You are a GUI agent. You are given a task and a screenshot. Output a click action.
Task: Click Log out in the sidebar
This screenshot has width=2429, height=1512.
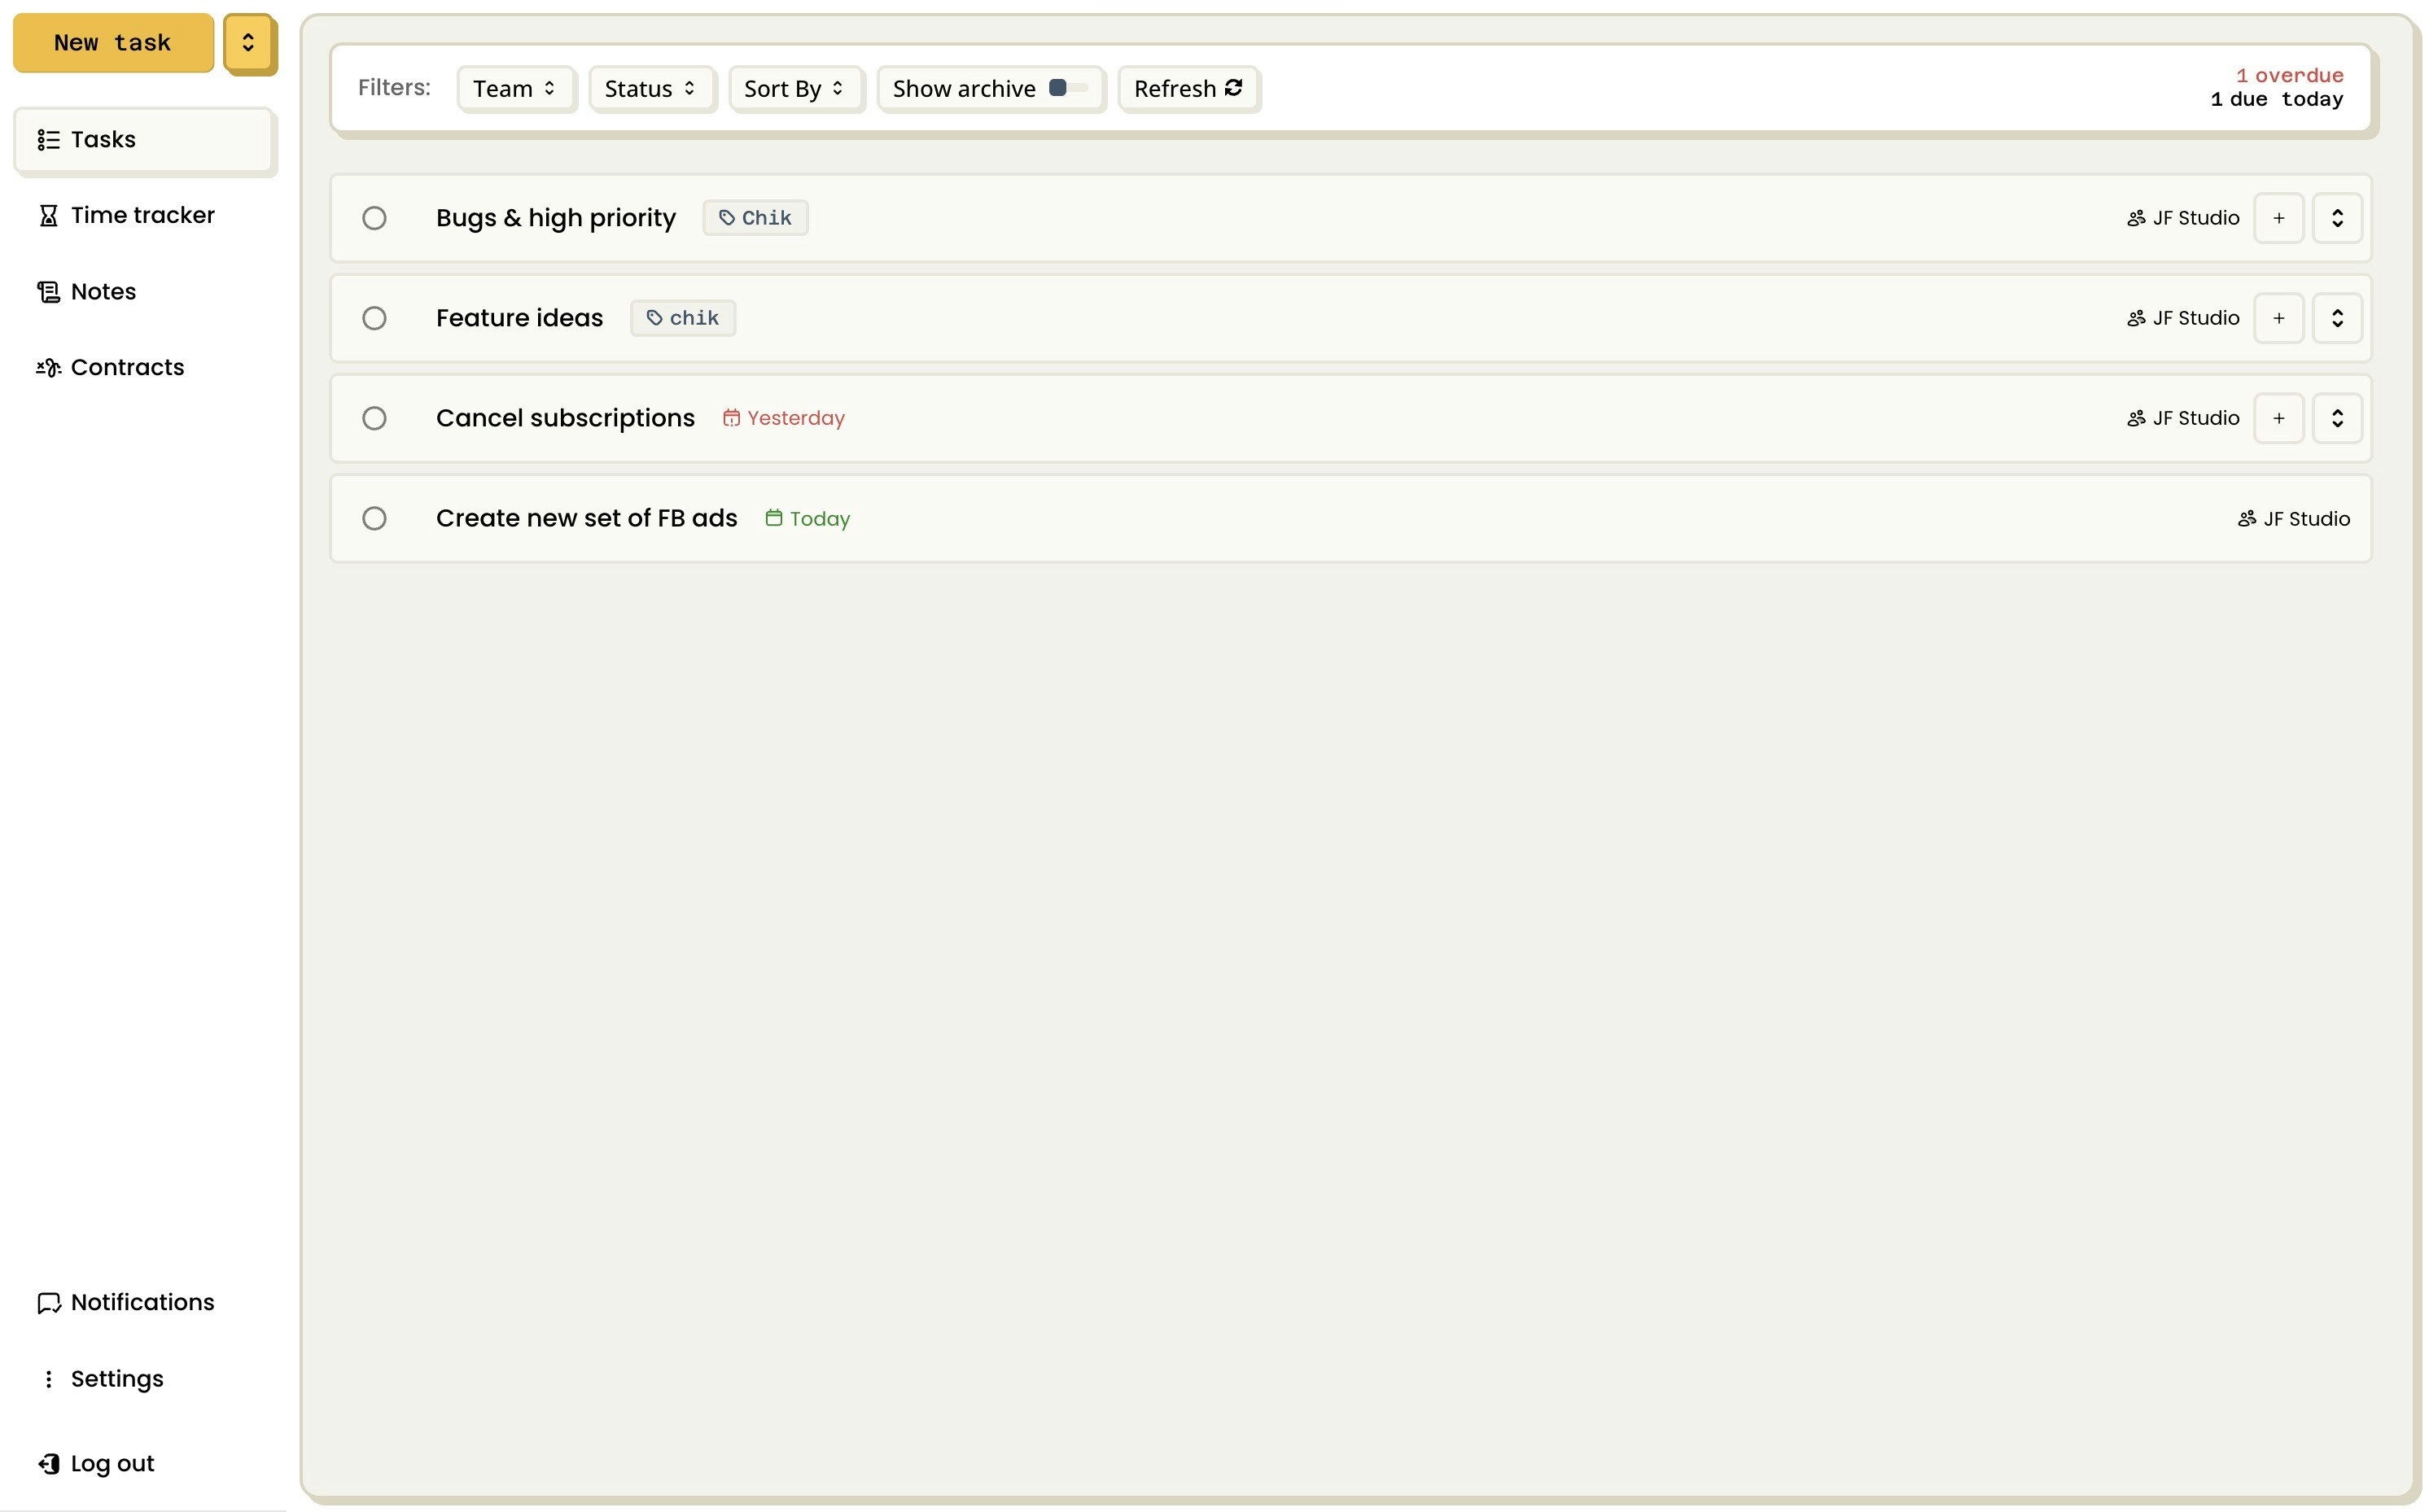(112, 1463)
